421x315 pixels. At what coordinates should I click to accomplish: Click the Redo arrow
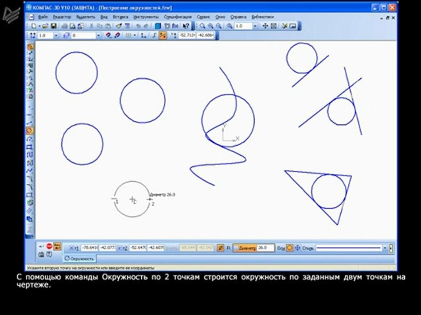(x=146, y=26)
